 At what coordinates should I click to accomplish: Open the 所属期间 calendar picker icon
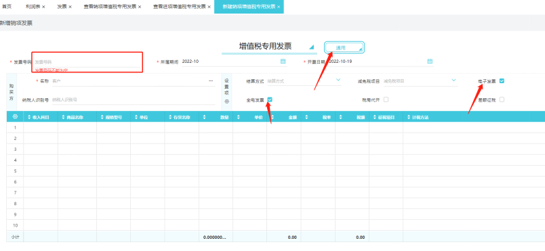pos(283,62)
